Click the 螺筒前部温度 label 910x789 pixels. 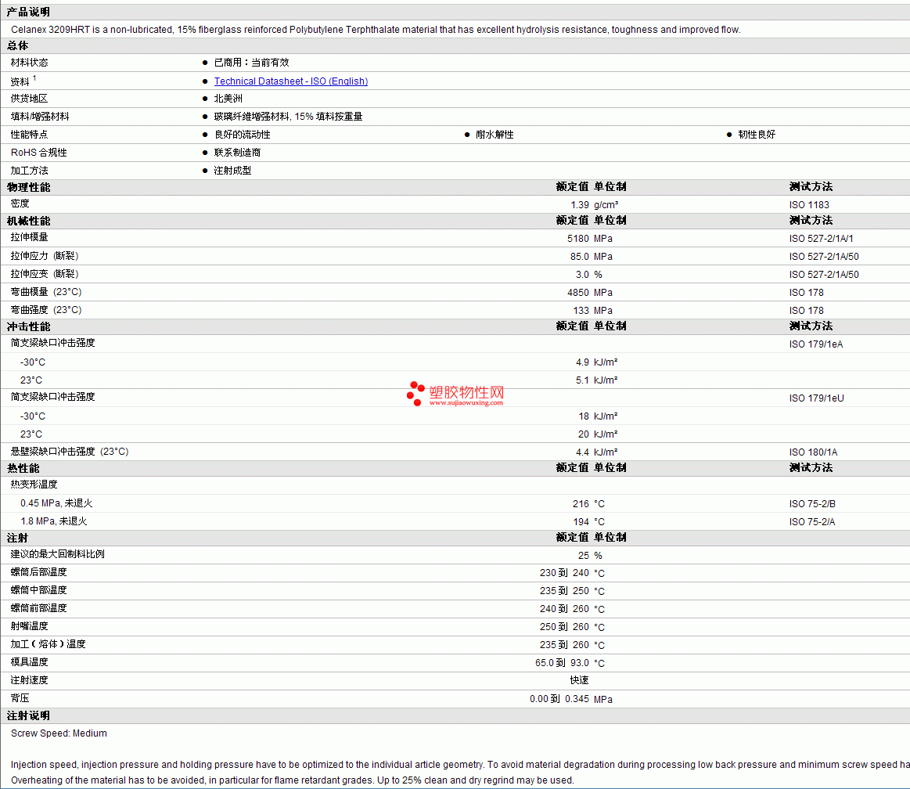click(39, 608)
